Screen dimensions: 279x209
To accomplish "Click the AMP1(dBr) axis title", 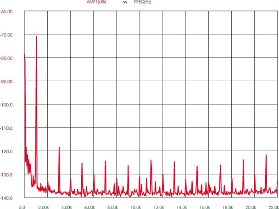I will (x=97, y=2).
